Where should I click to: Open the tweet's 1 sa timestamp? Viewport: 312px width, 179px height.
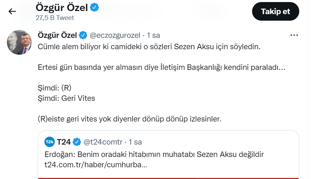[x=154, y=35]
